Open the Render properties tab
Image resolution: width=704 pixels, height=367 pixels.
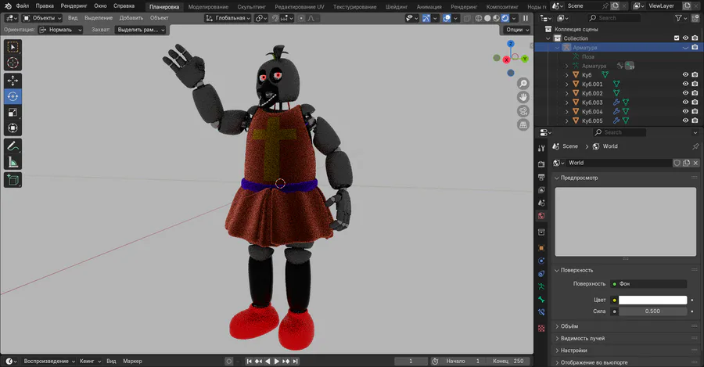pos(541,164)
